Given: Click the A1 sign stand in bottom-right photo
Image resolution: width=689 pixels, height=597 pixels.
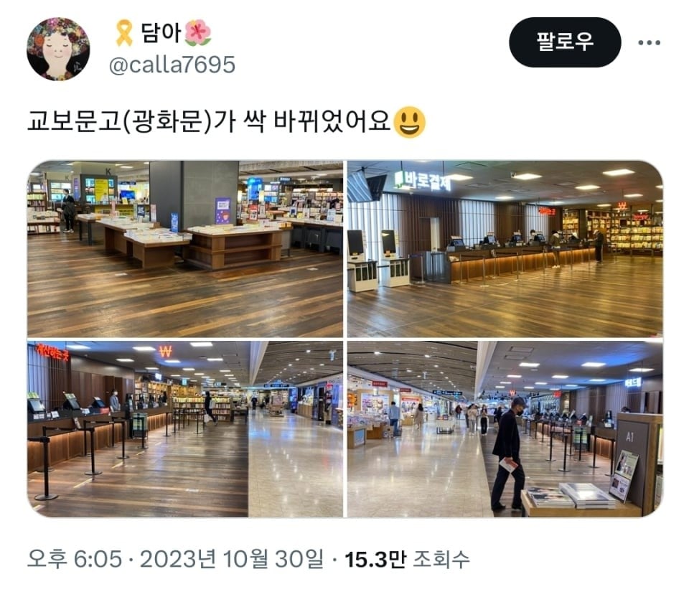Looking at the screenshot, I should click(632, 459).
